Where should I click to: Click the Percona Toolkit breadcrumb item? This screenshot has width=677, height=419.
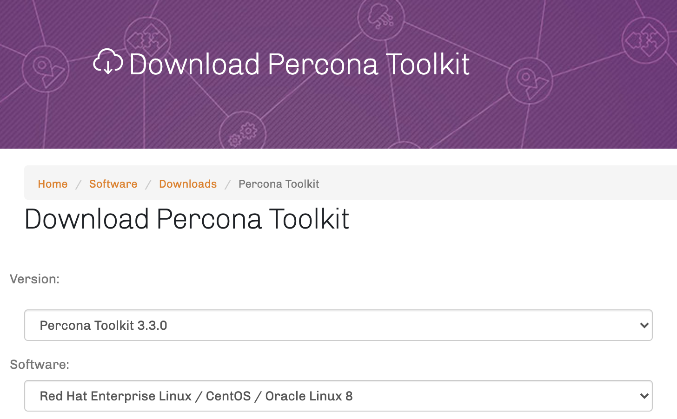(x=279, y=184)
